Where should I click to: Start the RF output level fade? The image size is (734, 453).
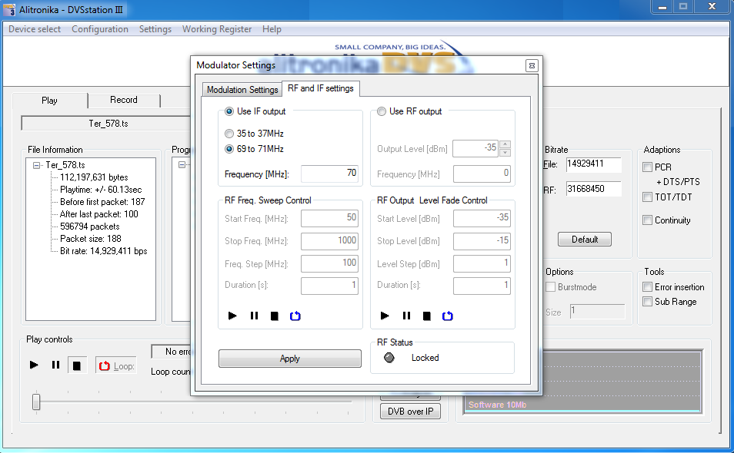385,316
